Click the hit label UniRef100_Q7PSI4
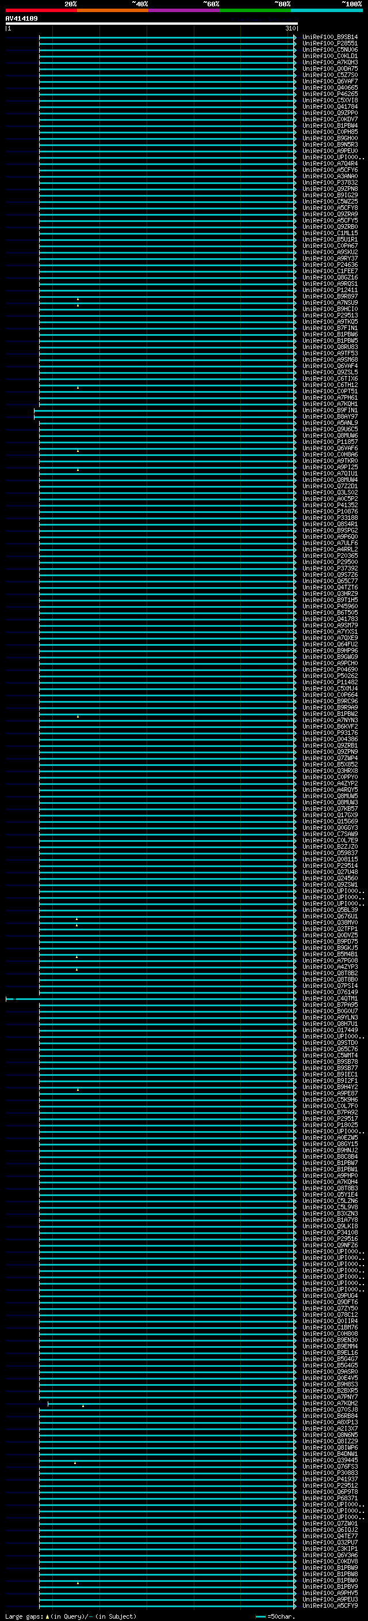Viewport: 368px width, 1621px height. (x=330, y=986)
